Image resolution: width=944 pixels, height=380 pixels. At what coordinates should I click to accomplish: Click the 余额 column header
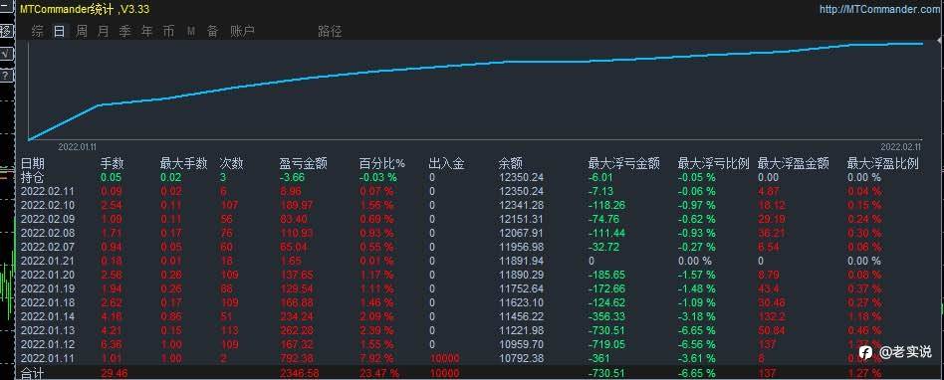(511, 163)
